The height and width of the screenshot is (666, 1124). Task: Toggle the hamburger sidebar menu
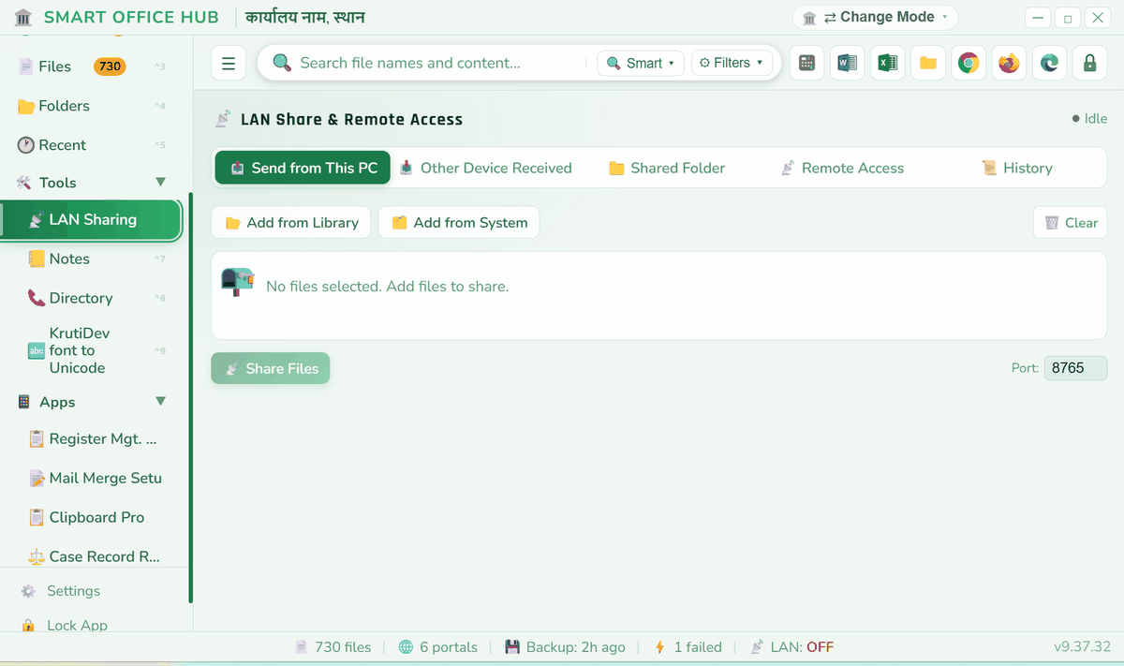coord(229,63)
